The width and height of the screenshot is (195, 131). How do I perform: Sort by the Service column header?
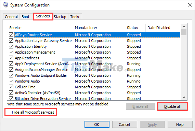point(40,28)
